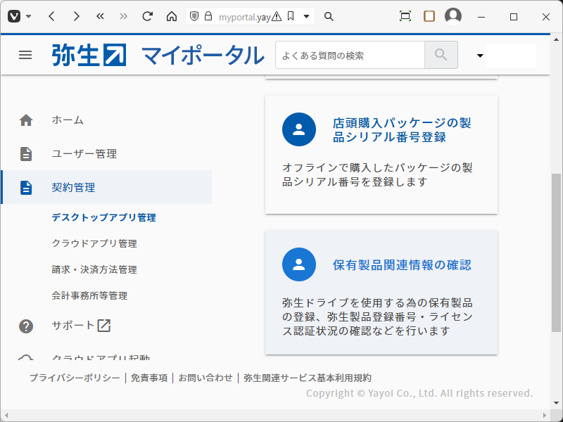The width and height of the screenshot is (563, 422).
Task: Click the capture page icon in toolbar
Action: pos(405,16)
